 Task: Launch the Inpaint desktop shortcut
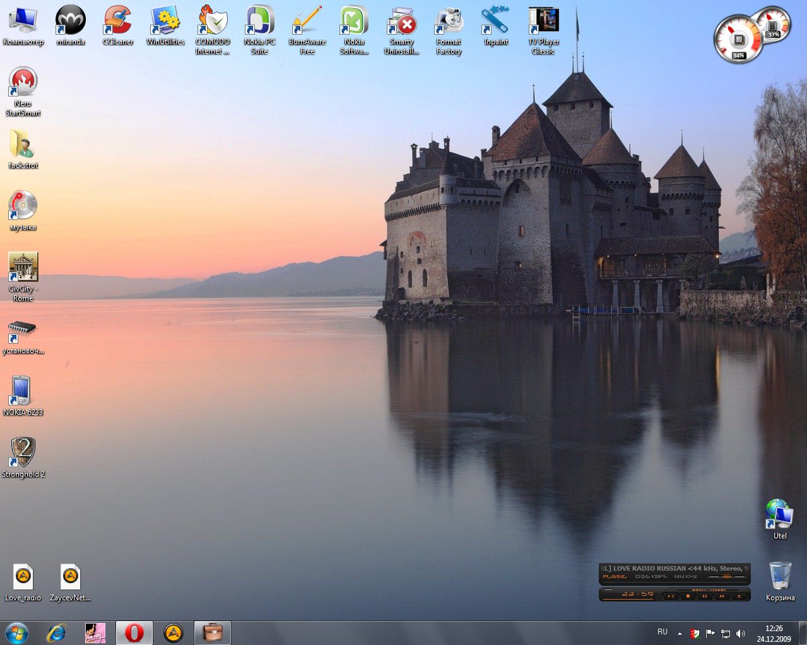tap(496, 21)
